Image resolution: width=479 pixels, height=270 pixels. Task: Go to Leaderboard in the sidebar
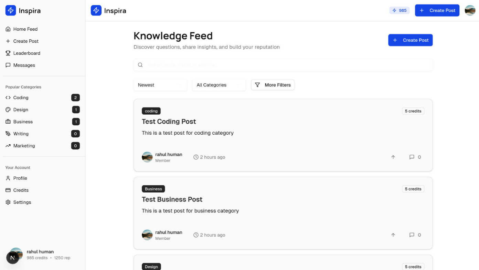pos(26,53)
